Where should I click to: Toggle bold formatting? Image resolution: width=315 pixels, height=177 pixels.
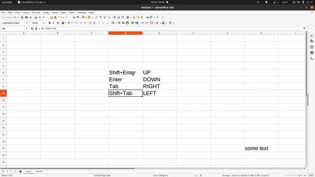[49, 23]
